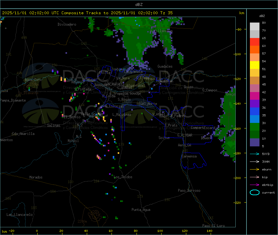The height and width of the screenshot is (235, 278).
Task: Click the yellow eburn arrow icon
Action: (255, 169)
